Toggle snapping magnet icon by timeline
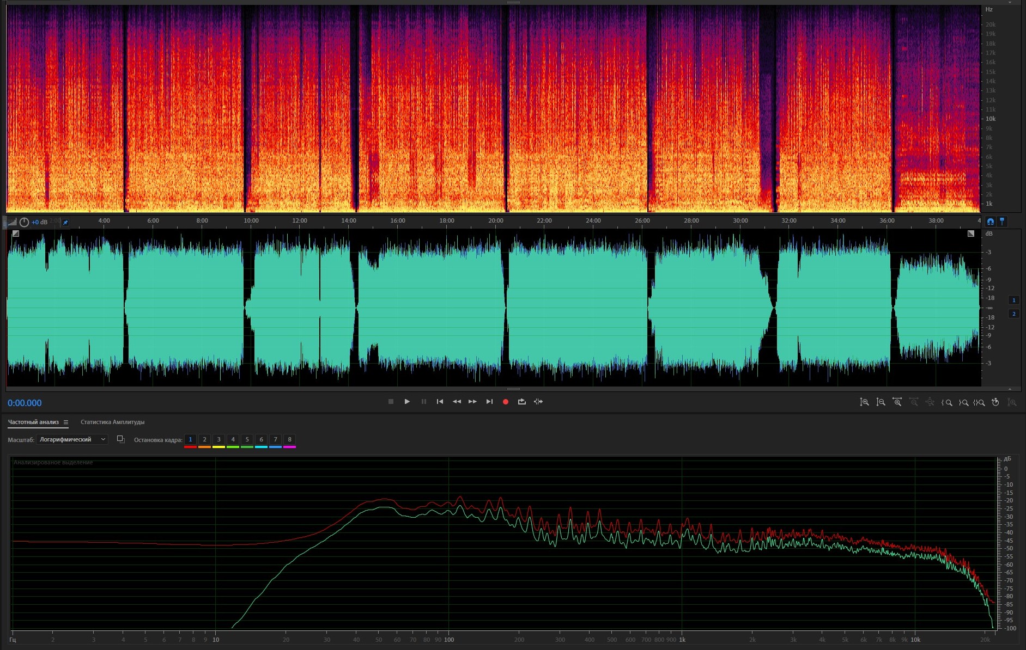This screenshot has height=650, width=1026. [x=991, y=222]
